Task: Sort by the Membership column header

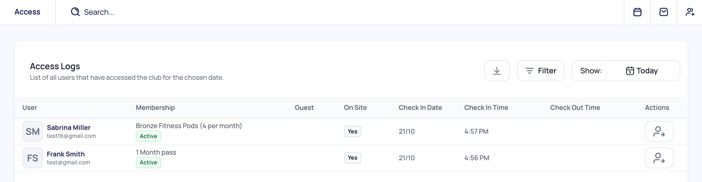Action: pyautogui.click(x=155, y=107)
